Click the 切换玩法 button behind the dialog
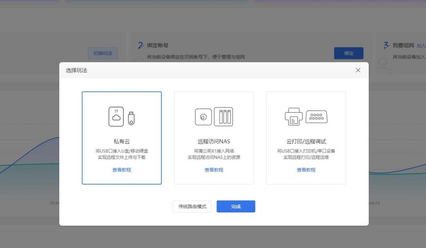 coord(103,53)
